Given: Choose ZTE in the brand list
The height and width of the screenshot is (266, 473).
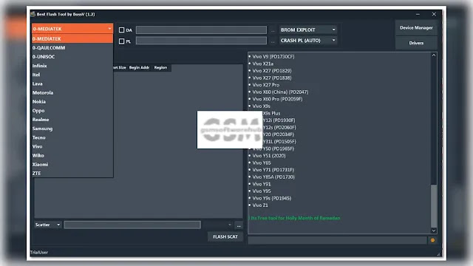Looking at the screenshot, I should [72, 174].
